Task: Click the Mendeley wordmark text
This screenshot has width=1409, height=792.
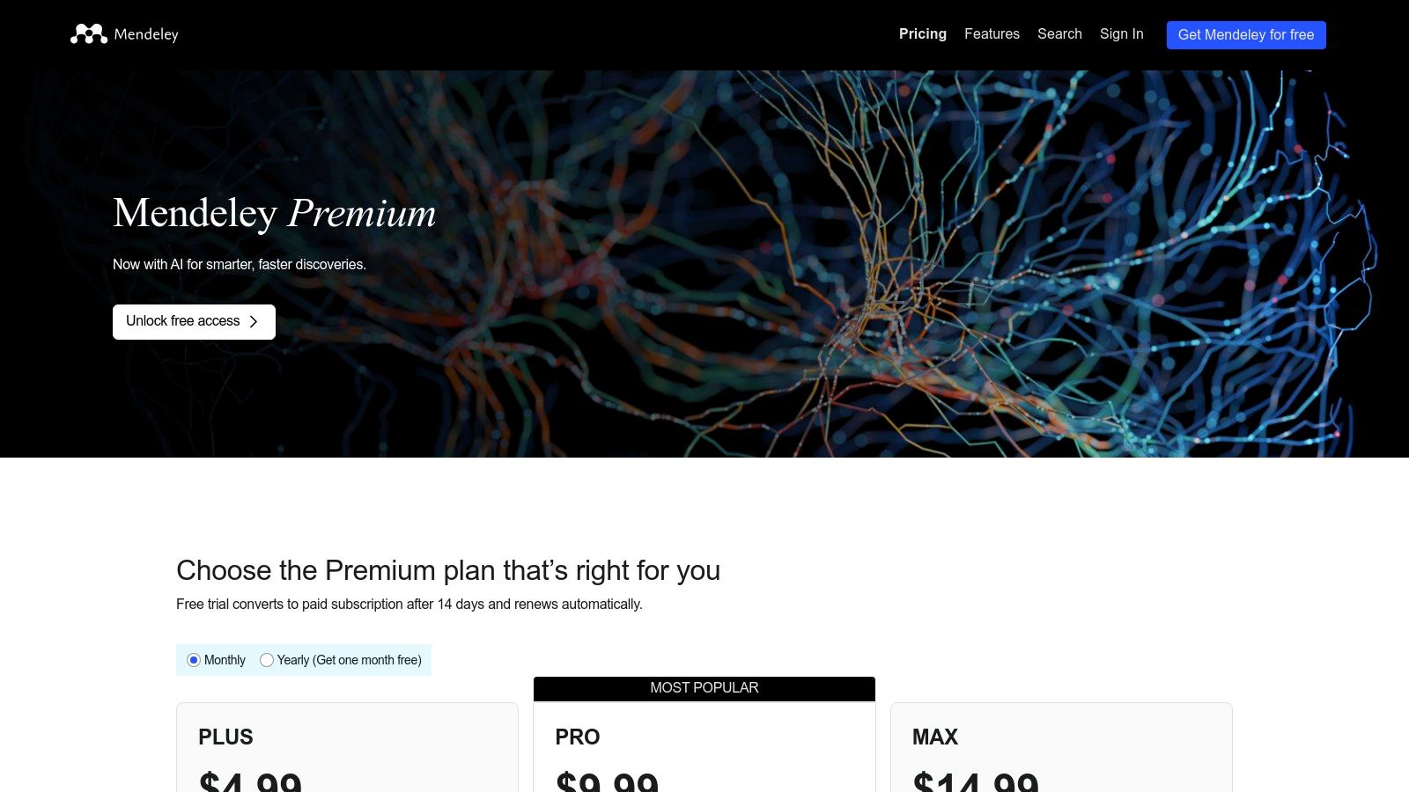Action: [146, 34]
